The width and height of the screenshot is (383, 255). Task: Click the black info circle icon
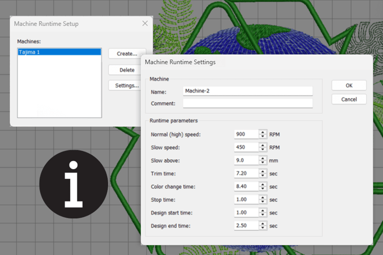pos(73,181)
